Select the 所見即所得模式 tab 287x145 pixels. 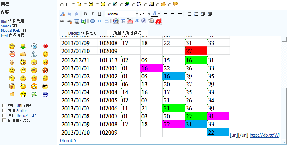pyautogui.click(x=127, y=33)
